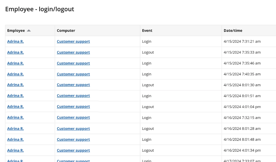Open Adrina R. link on the 4/16/2024 8:01:28 am row
Viewport: 276px width, 162px height.
click(x=15, y=128)
